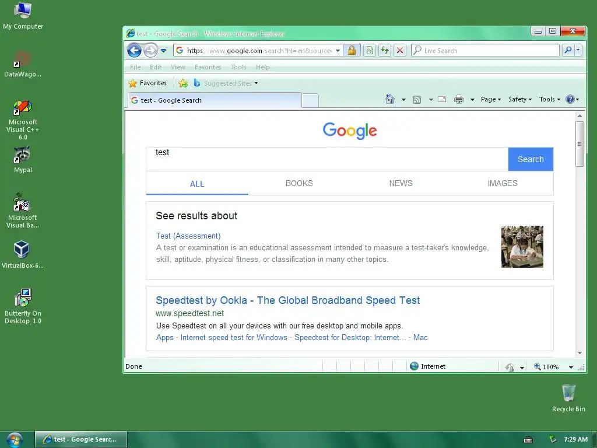The width and height of the screenshot is (597, 448).
Task: Click the Google search text box
Action: click(327, 159)
